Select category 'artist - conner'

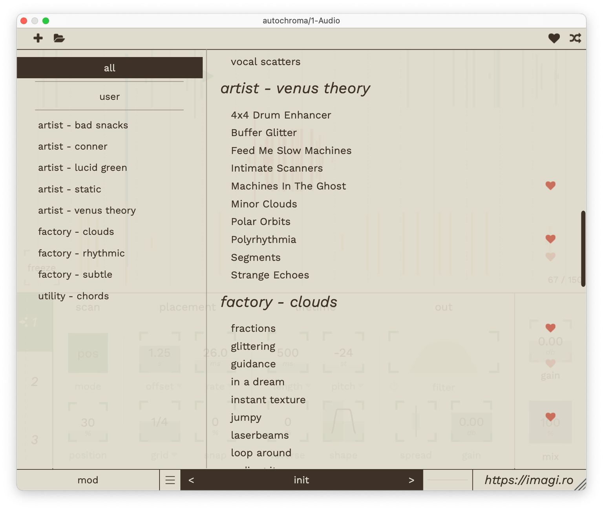tap(73, 146)
